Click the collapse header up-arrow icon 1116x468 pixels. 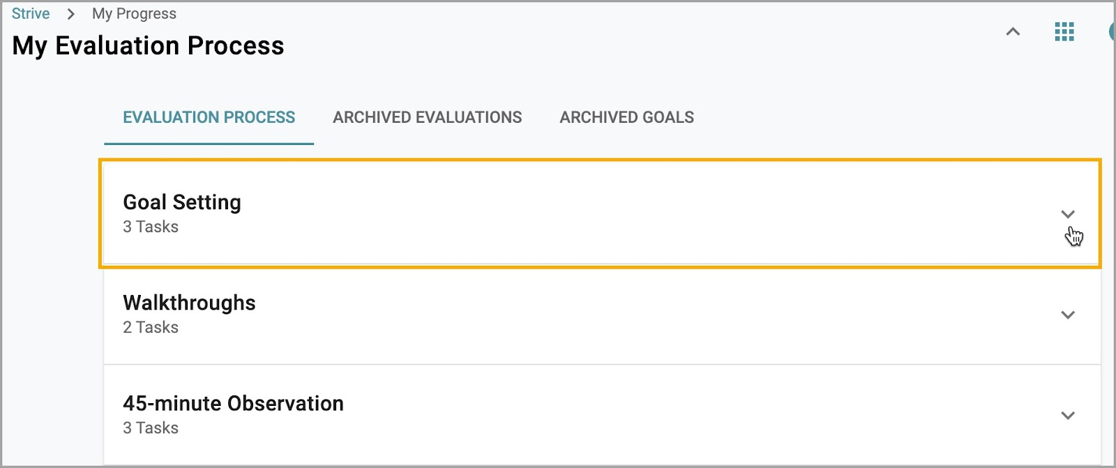coord(1013,31)
